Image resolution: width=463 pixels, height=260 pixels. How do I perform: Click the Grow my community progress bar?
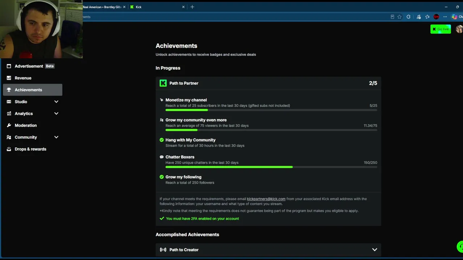[x=271, y=130]
